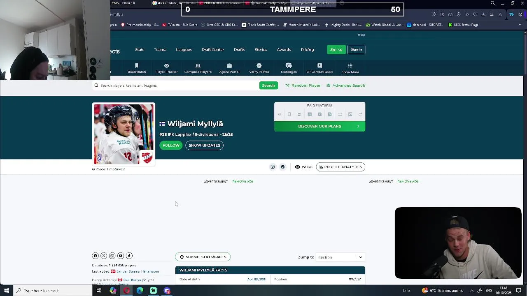527x296 pixels.
Task: Click the browser downloads icon
Action: pos(483,14)
